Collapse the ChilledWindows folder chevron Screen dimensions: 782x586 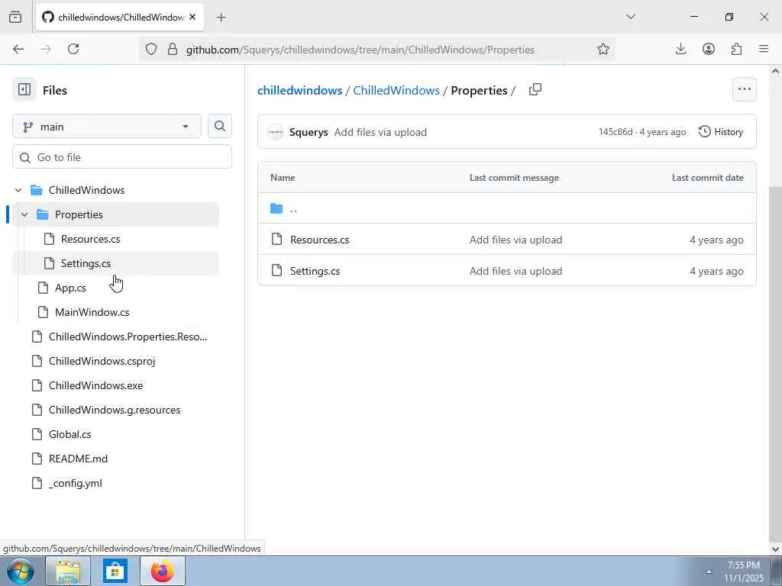pyautogui.click(x=18, y=190)
